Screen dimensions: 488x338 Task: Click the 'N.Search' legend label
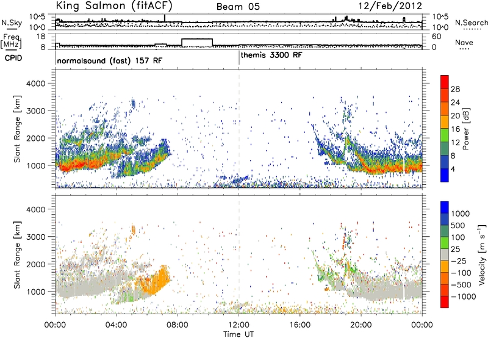coord(471,23)
